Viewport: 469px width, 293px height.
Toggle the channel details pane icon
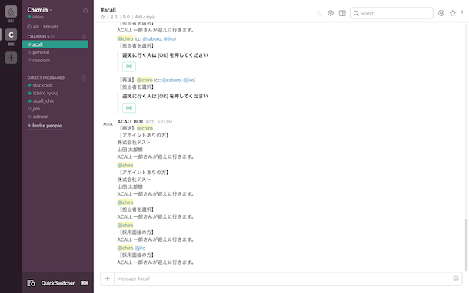342,13
